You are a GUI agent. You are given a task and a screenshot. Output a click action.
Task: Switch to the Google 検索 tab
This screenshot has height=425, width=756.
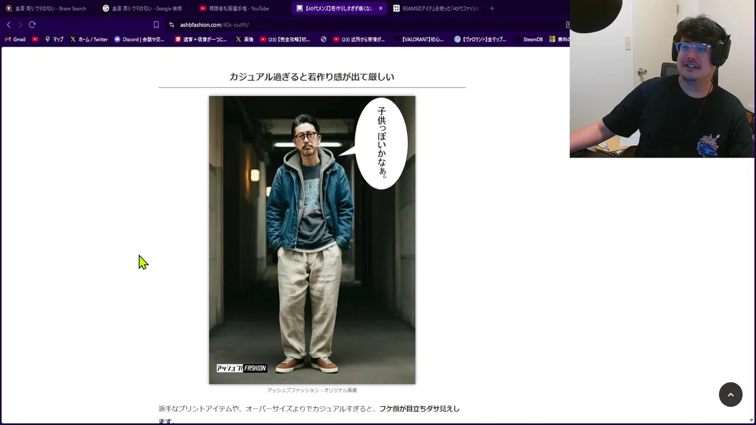[142, 8]
